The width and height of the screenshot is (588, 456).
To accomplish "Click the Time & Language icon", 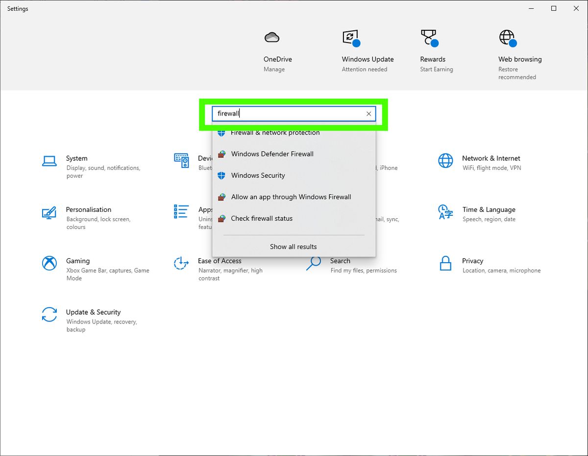I will tap(445, 211).
